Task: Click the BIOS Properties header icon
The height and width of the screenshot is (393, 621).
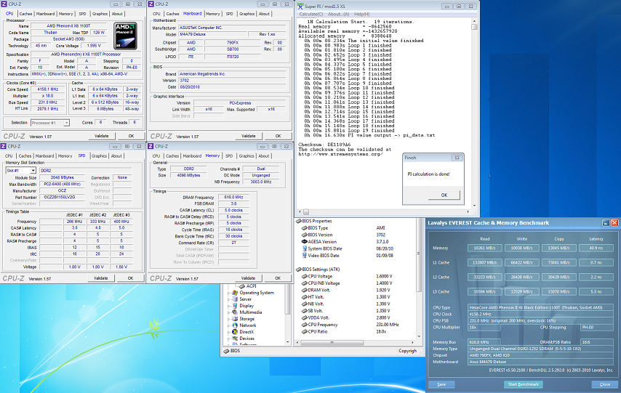Action: click(x=299, y=222)
